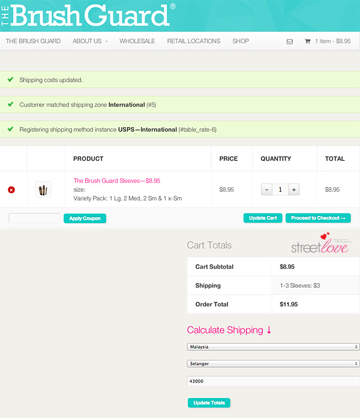Click the International shipping zone text
Screen dimensions: 360x418
(127, 105)
